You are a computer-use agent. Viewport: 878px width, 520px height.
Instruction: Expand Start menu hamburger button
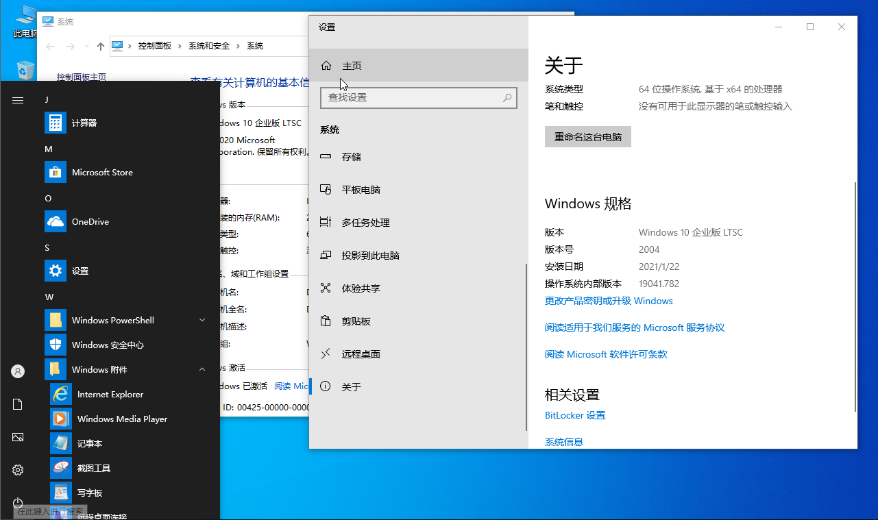[x=18, y=100]
